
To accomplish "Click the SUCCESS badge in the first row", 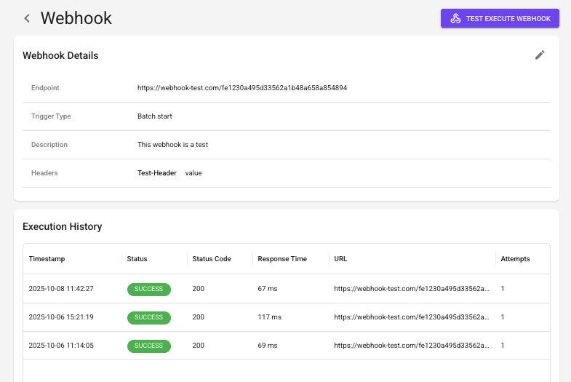I will [148, 289].
